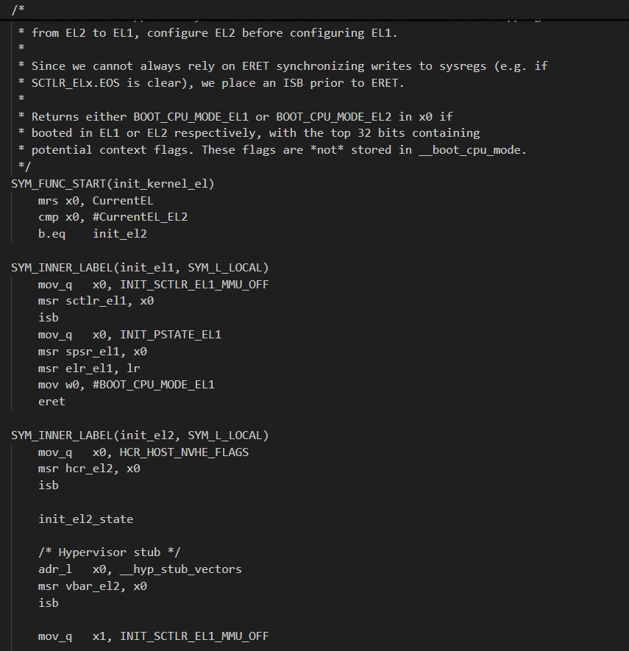Click the 'init_el2_state' macro call

(86, 519)
